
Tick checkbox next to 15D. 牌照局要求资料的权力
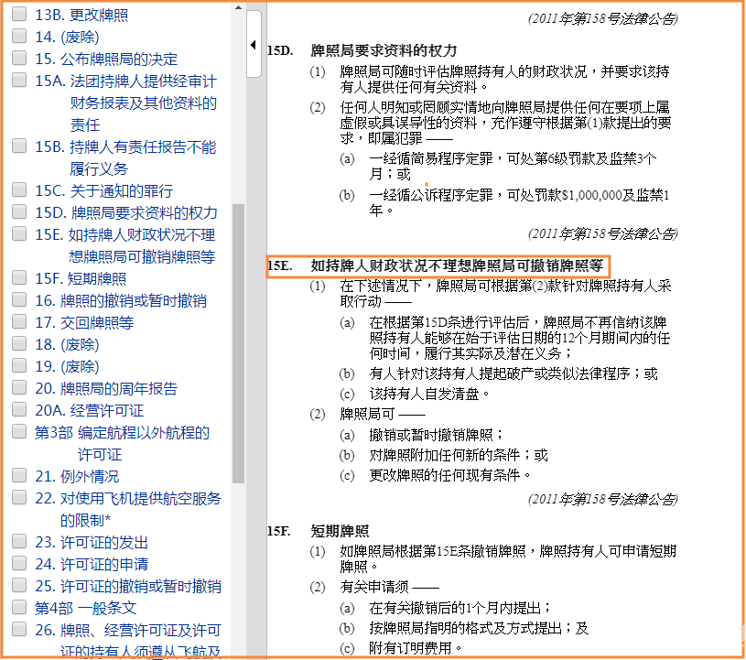[19, 211]
